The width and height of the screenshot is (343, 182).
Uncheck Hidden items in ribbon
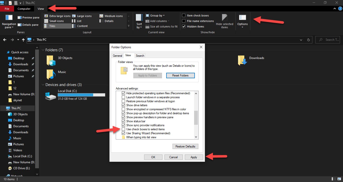[184, 26]
